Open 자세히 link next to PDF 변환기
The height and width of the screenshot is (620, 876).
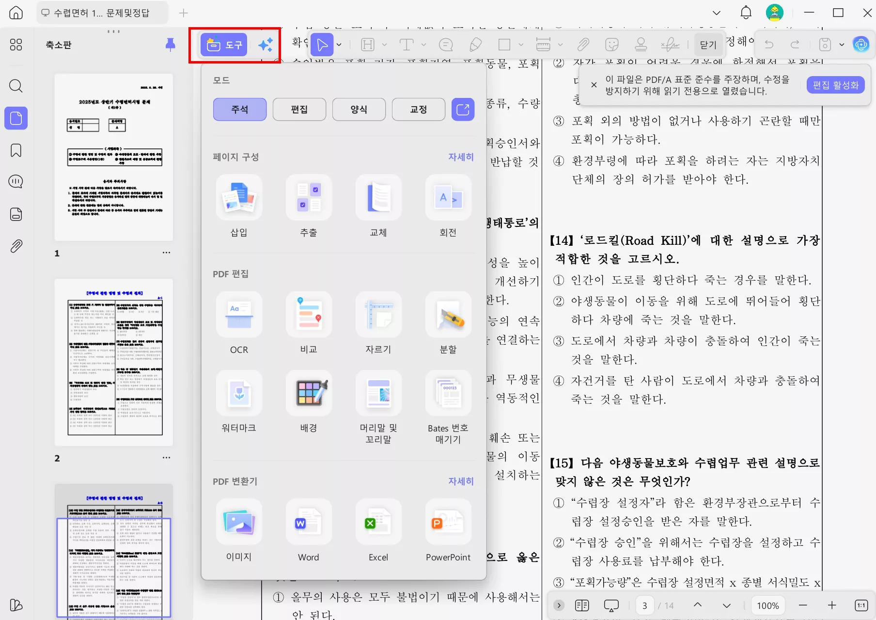pos(461,481)
